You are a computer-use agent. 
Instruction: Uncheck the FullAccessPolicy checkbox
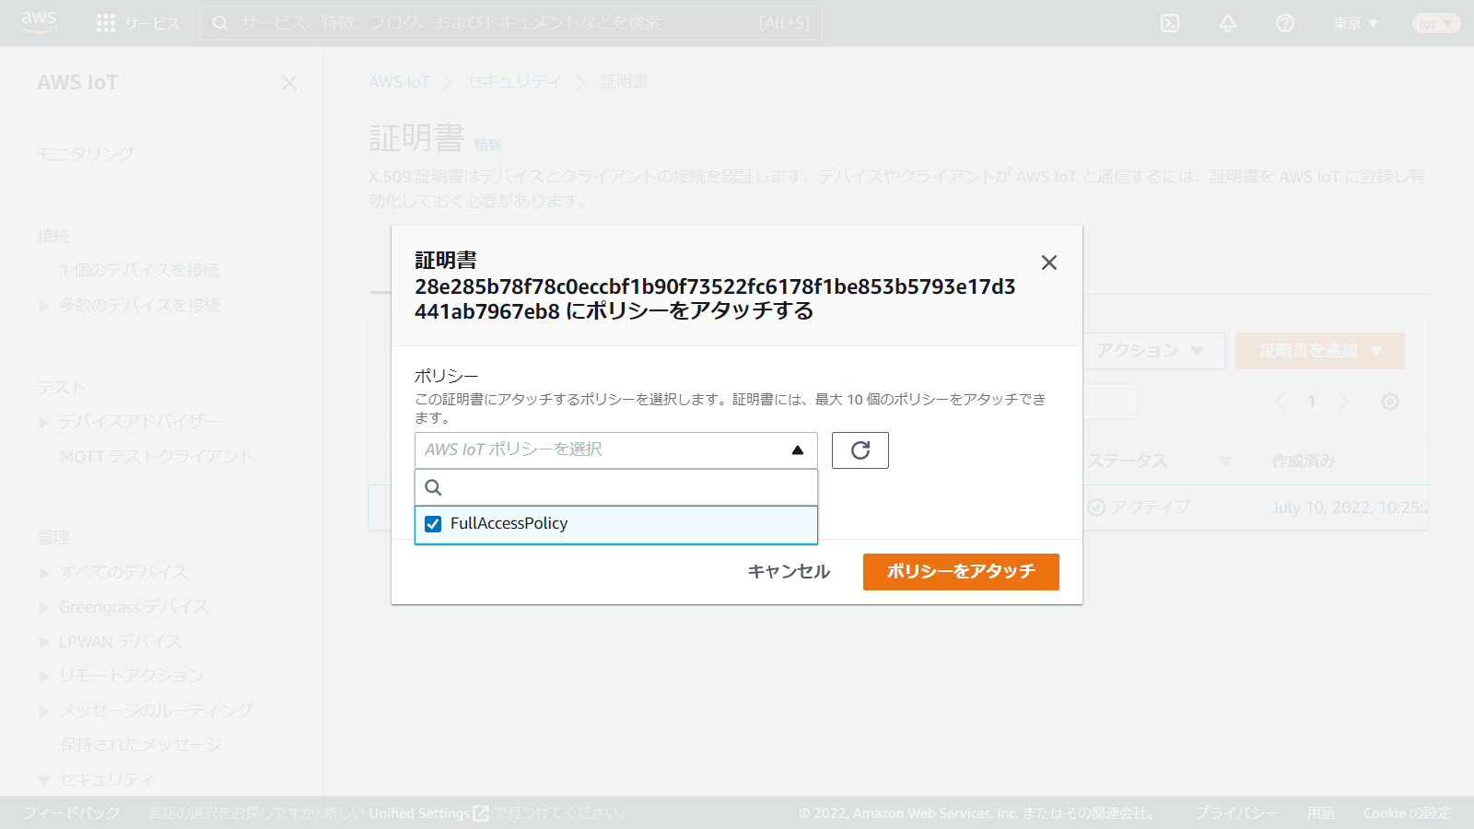coord(433,524)
